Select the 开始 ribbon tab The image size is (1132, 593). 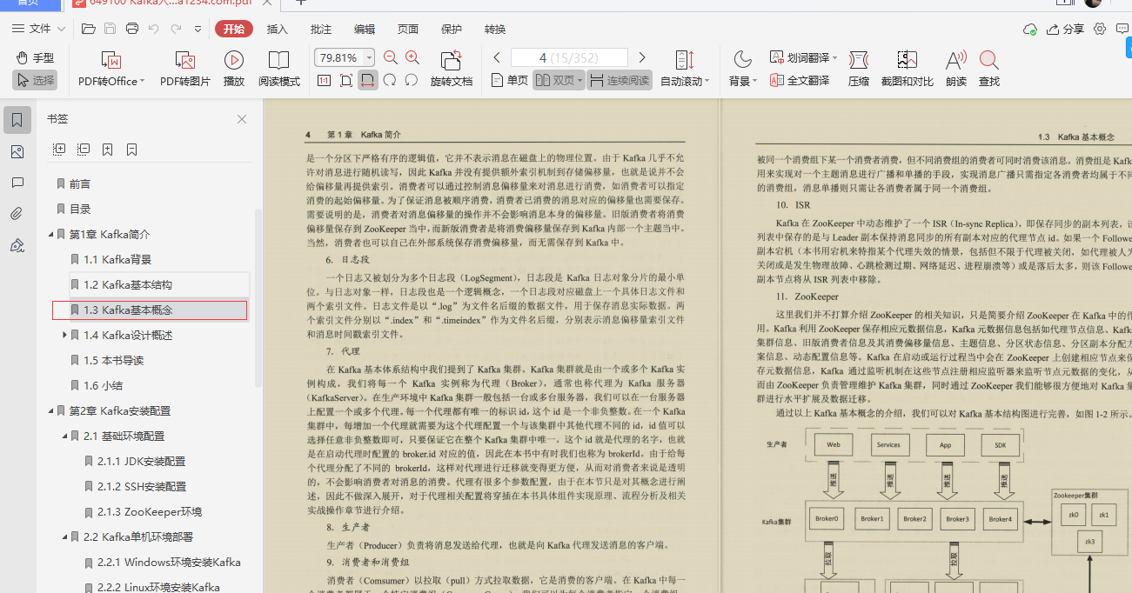pos(234,29)
